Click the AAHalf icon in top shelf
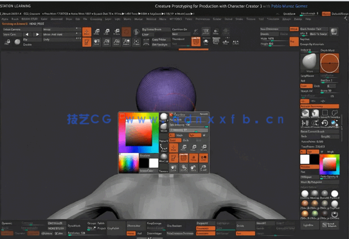Screen dimensions: 349x239 pos(126,42)
